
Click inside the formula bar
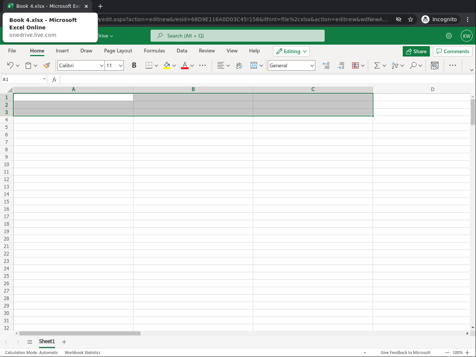[x=267, y=80]
